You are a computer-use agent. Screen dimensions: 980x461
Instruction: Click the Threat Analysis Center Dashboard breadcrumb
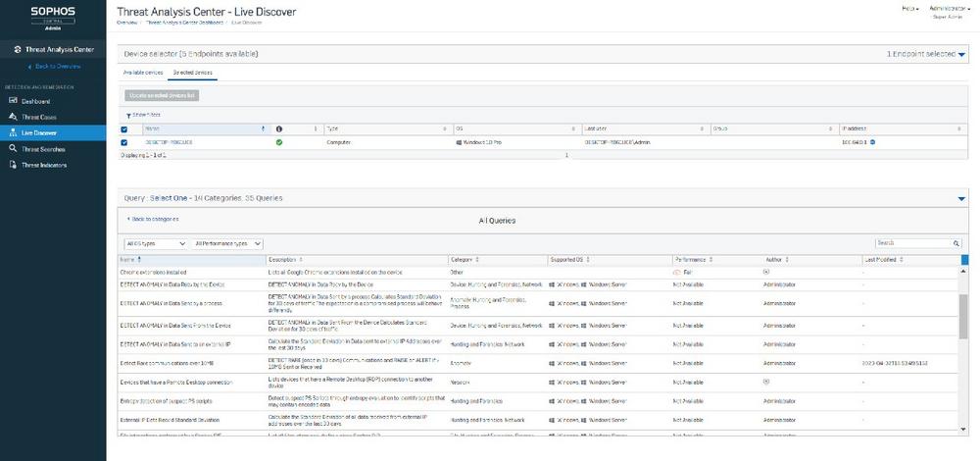[184, 23]
